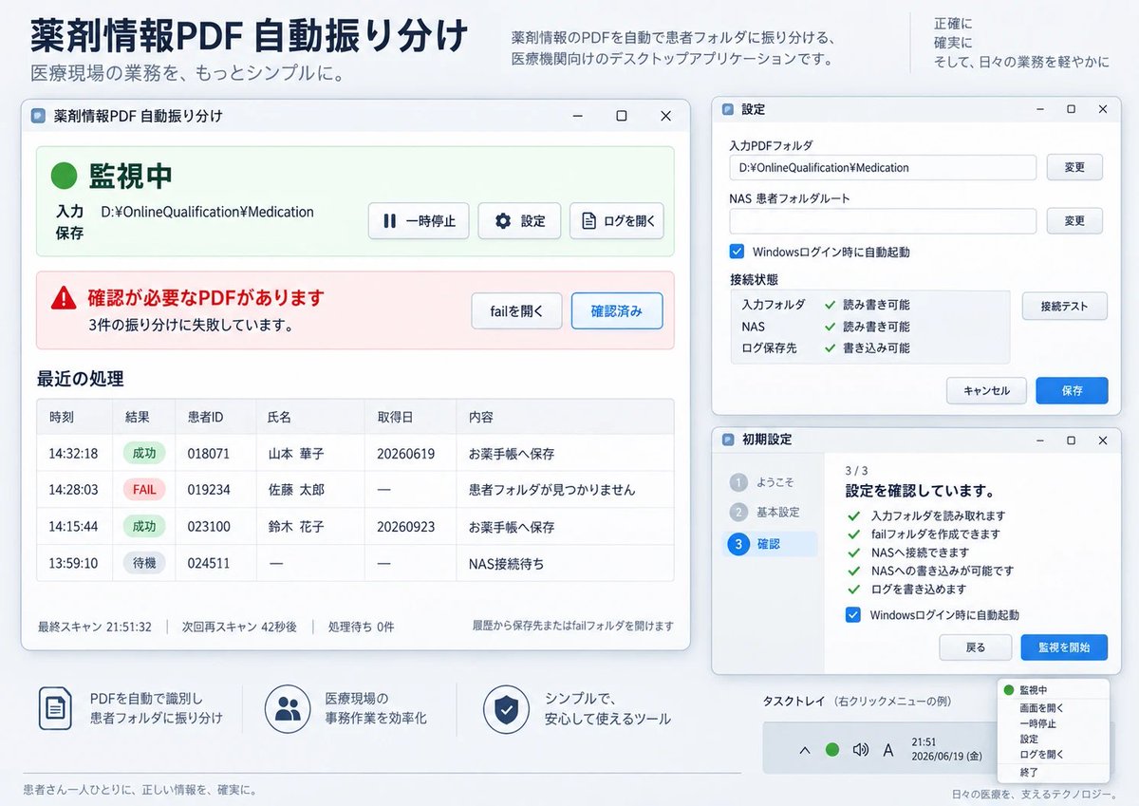Click the IME 'A' indicator in tray
This screenshot has height=806, width=1139.
click(x=888, y=750)
